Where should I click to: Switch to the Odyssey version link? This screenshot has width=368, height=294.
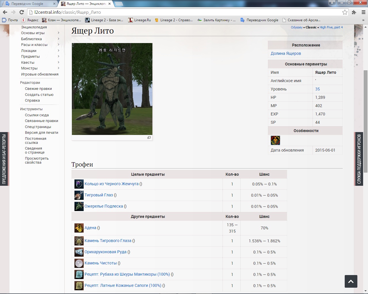click(297, 27)
